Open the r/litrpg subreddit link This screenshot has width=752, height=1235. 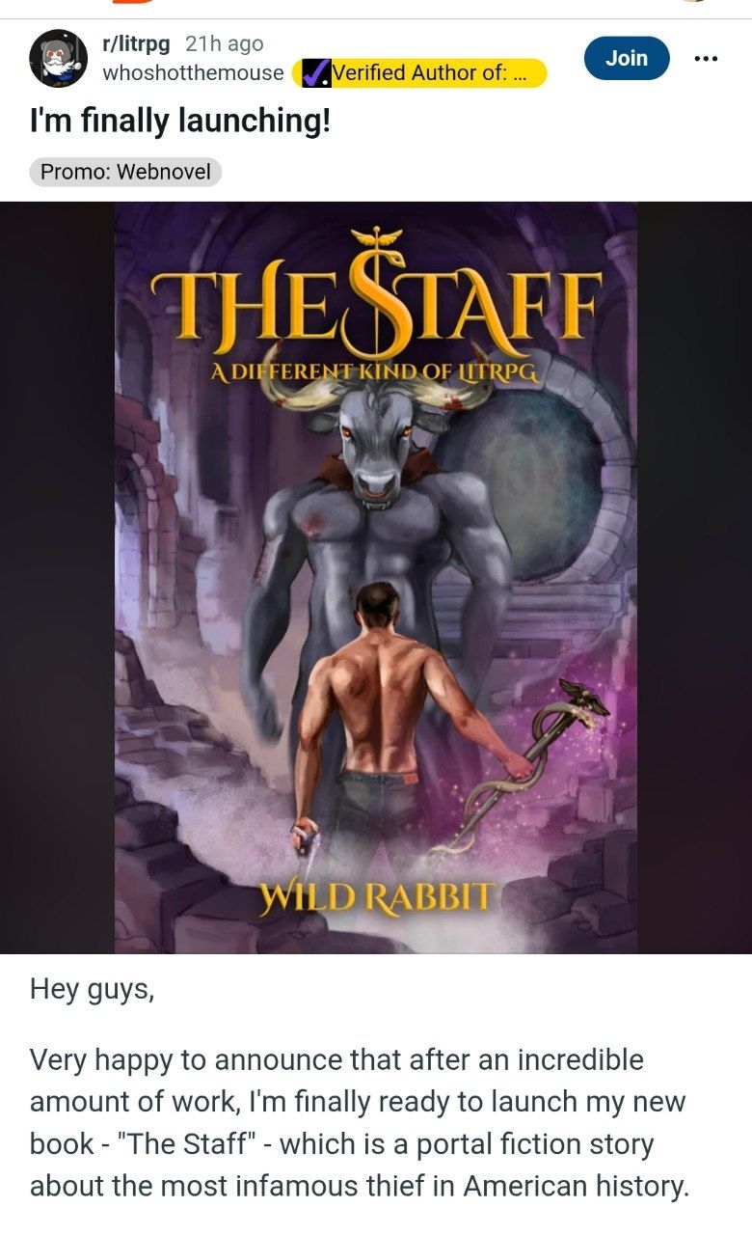tap(138, 43)
